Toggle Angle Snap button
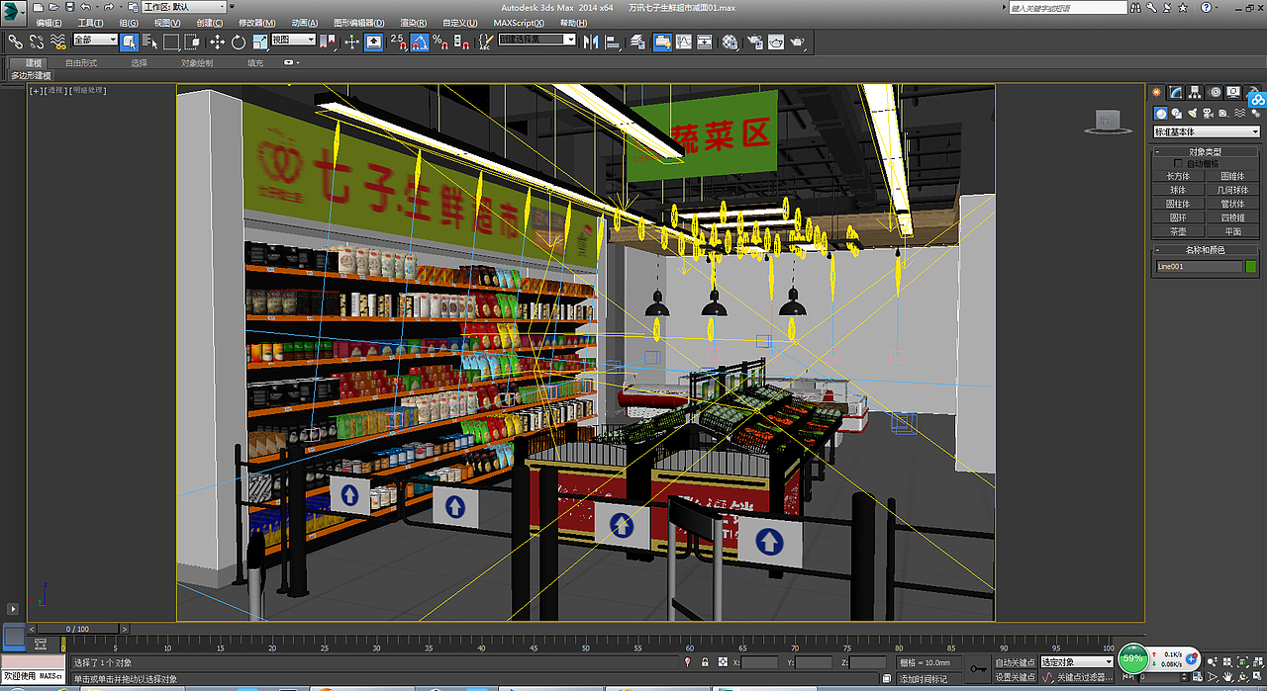The width and height of the screenshot is (1267, 691). [x=420, y=42]
